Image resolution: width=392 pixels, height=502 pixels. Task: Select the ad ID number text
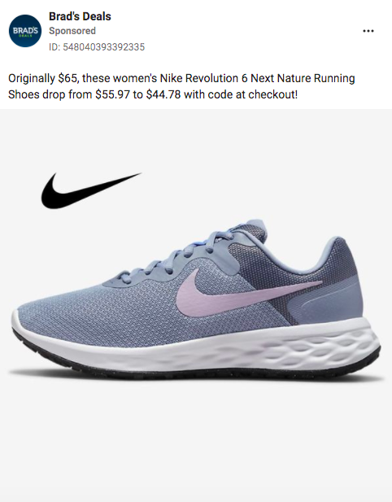click(x=97, y=47)
